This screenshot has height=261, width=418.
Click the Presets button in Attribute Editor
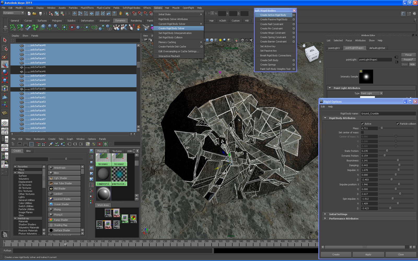point(408,60)
